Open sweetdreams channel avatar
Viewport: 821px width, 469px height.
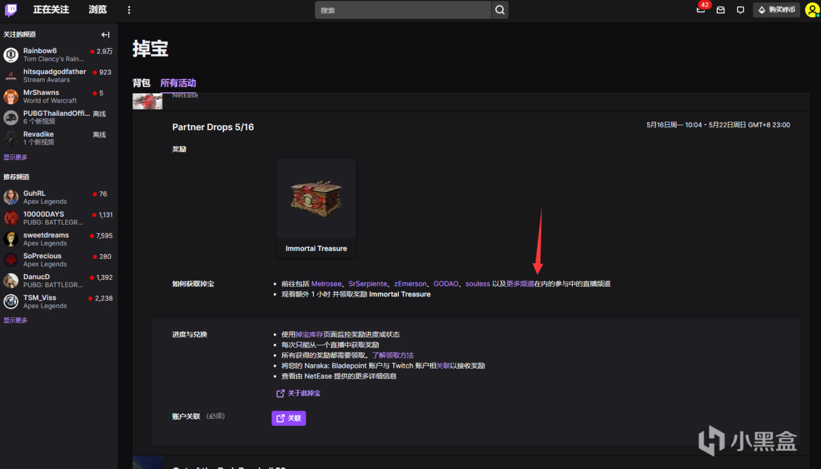tap(11, 239)
